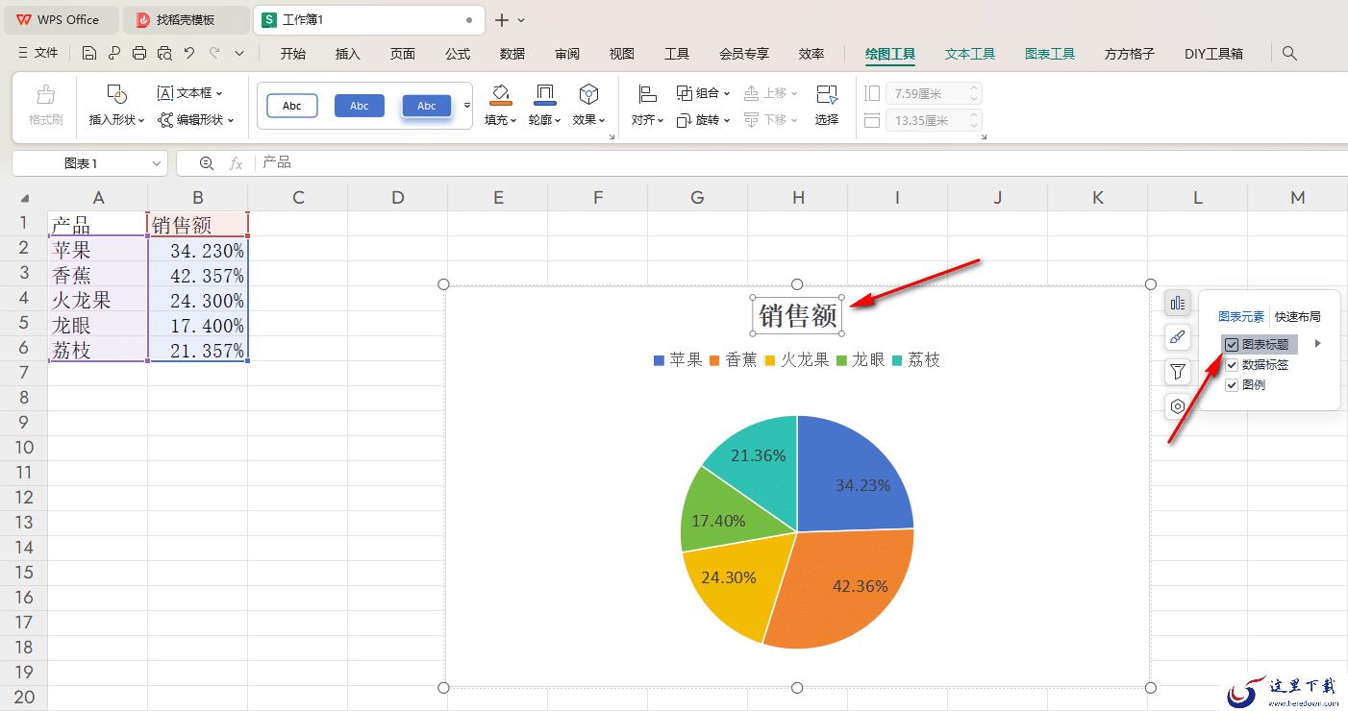Switch to the 图表工具 ribbon tab
Screen dimensions: 1348x711
click(1049, 54)
